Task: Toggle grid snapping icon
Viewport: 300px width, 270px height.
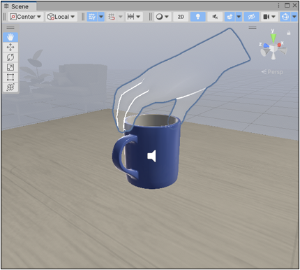Action: coord(112,17)
